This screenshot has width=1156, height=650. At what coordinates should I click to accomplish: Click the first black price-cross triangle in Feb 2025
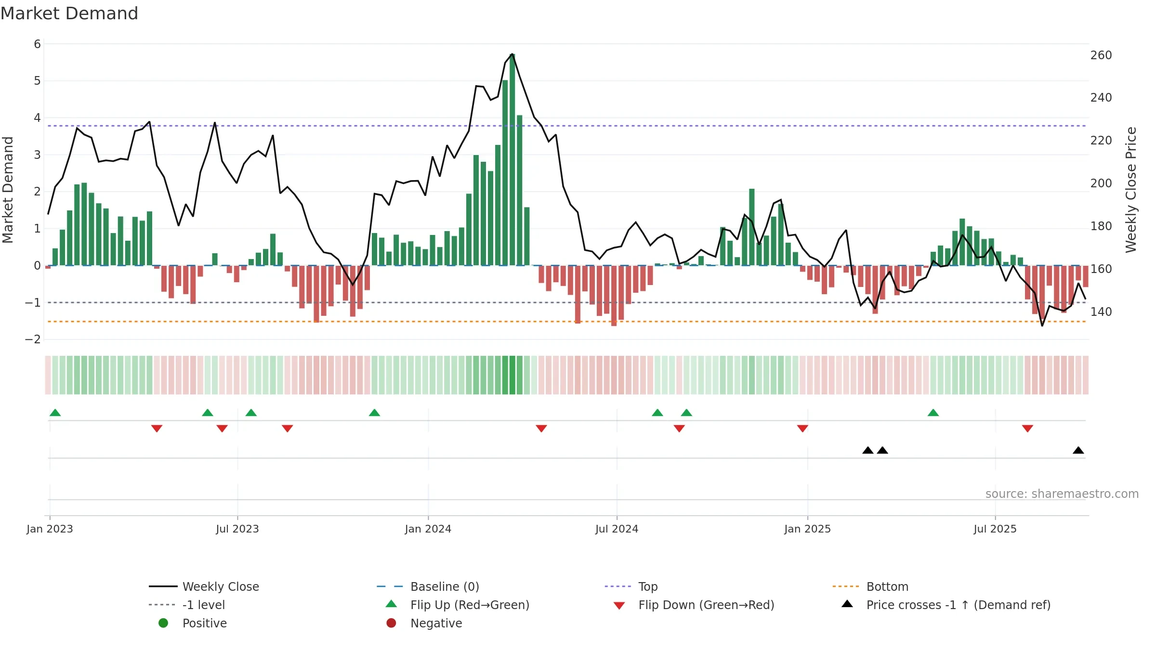[x=868, y=450]
